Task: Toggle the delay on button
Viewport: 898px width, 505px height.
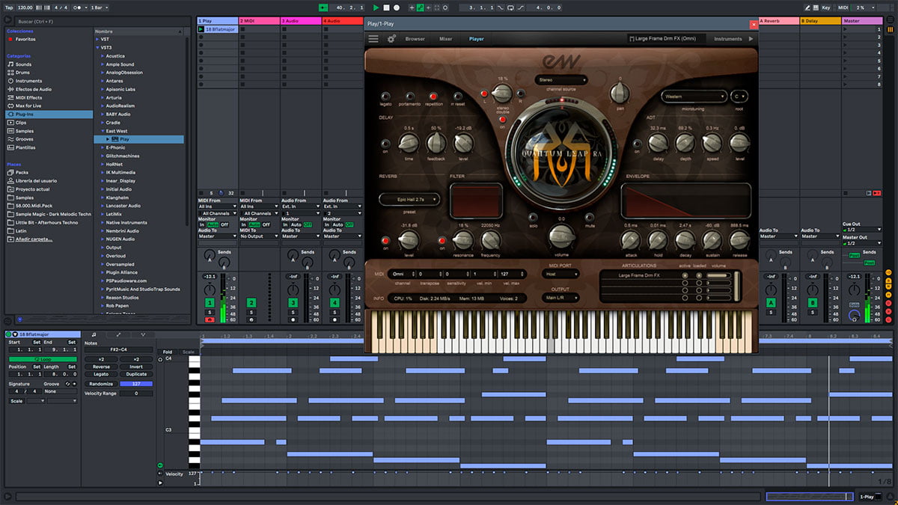Action: (385, 144)
